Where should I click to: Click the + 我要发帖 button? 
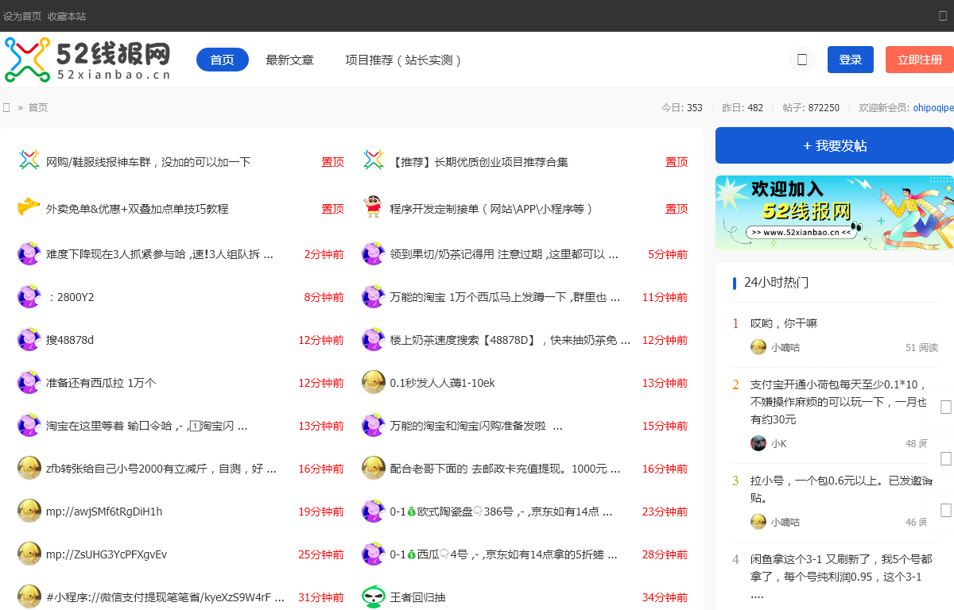[x=835, y=145]
